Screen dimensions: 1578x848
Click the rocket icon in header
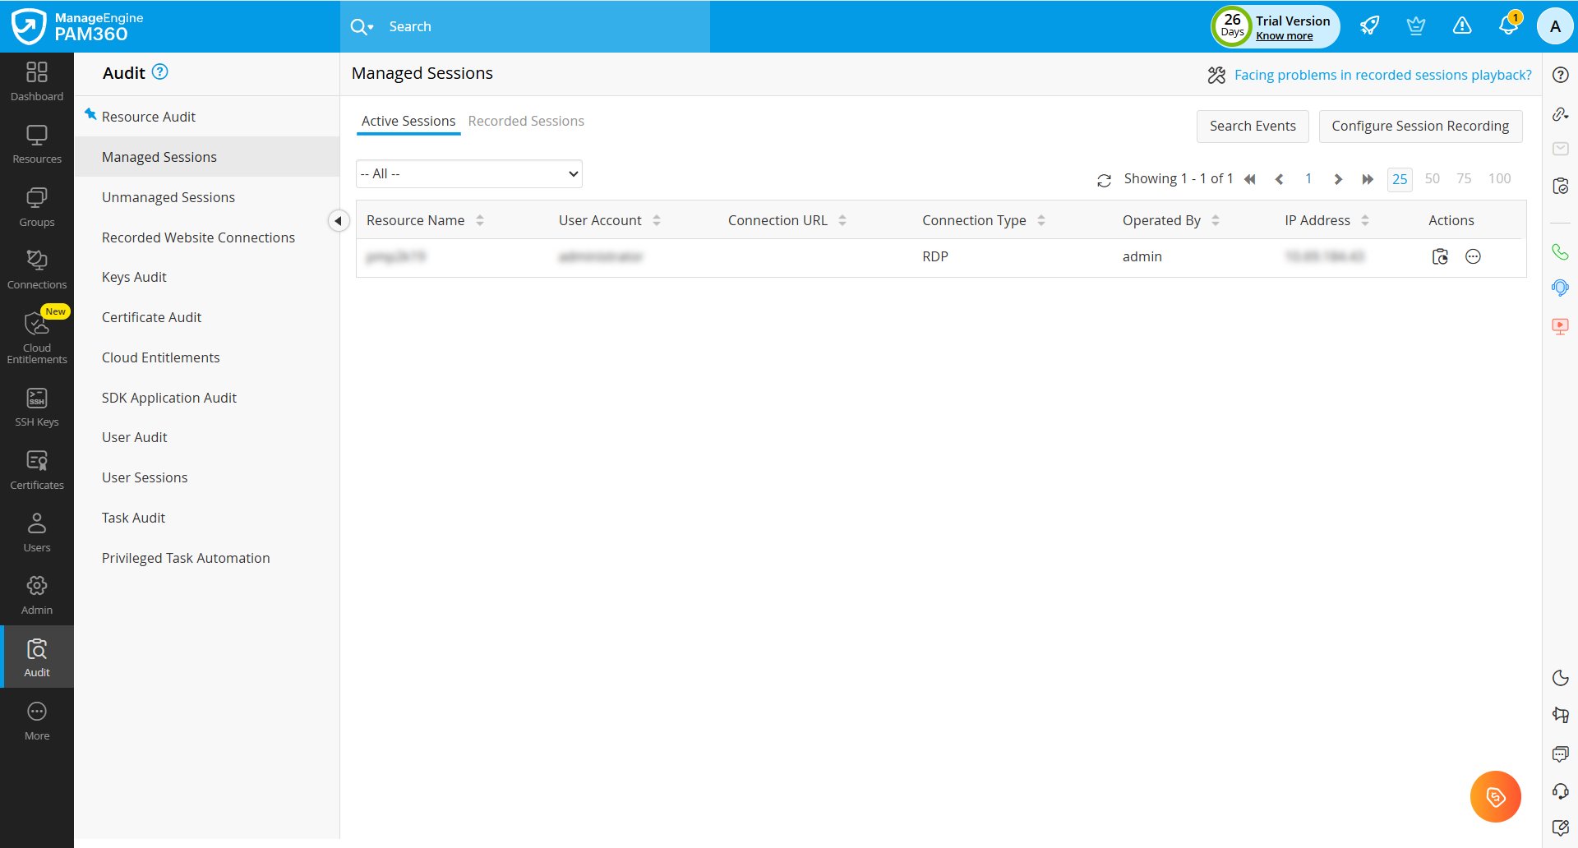pos(1369,25)
